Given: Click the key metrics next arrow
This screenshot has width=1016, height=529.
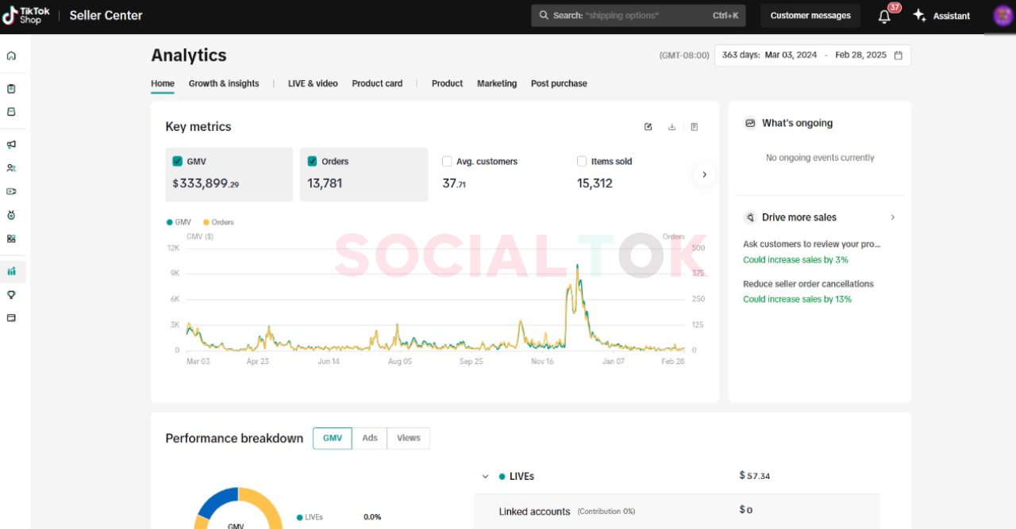Looking at the screenshot, I should (x=704, y=174).
